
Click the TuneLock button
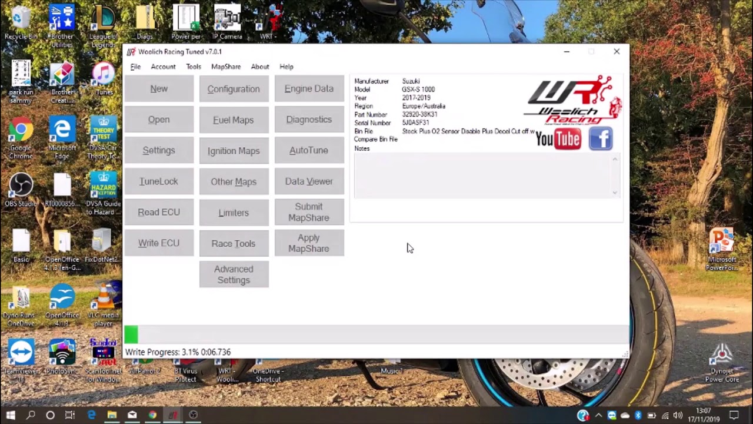(x=159, y=181)
